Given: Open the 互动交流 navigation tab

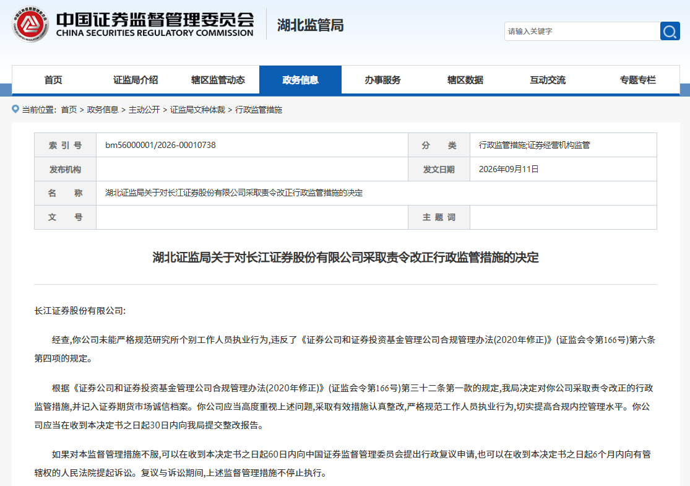Looking at the screenshot, I should tap(548, 80).
